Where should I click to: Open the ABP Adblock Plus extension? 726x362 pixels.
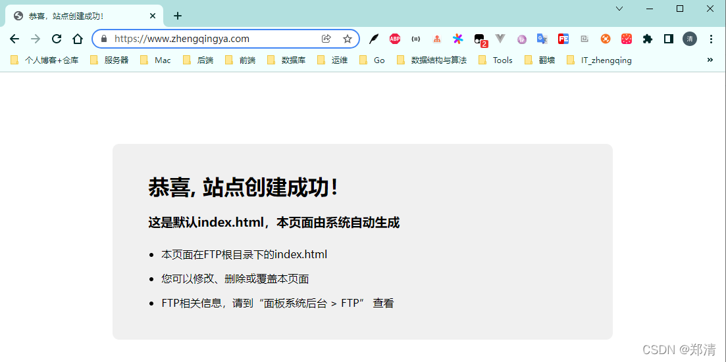click(x=394, y=39)
